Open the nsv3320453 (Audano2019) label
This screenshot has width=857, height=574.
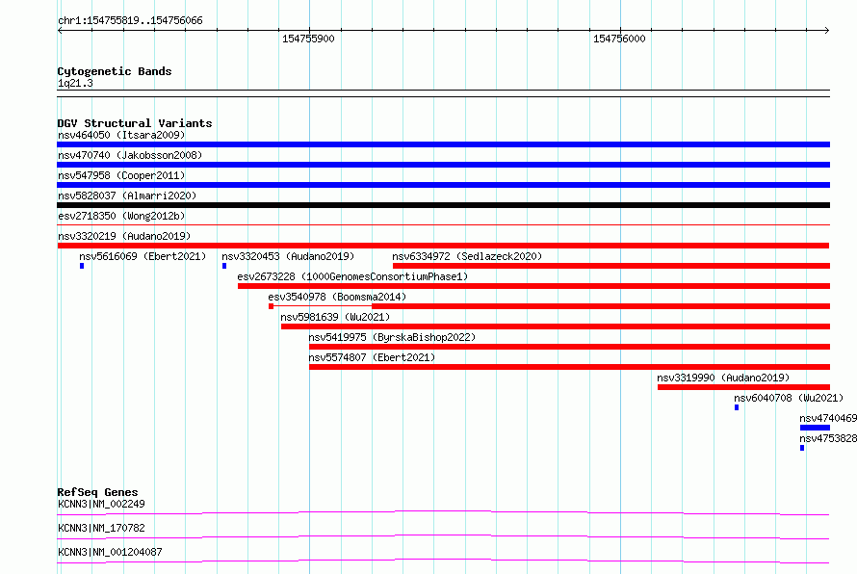pos(288,256)
